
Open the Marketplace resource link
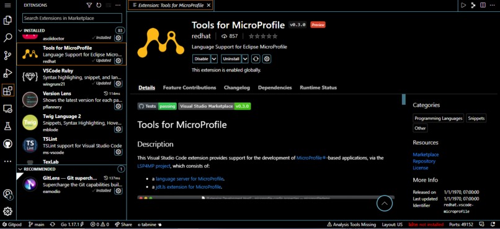[426, 155]
